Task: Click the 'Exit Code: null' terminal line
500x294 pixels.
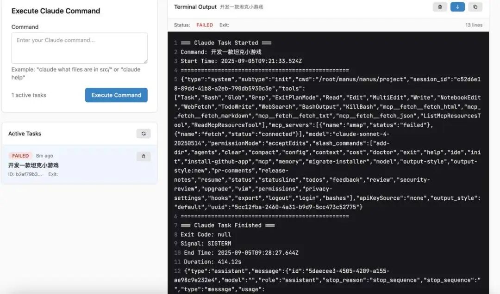Action: pos(206,234)
